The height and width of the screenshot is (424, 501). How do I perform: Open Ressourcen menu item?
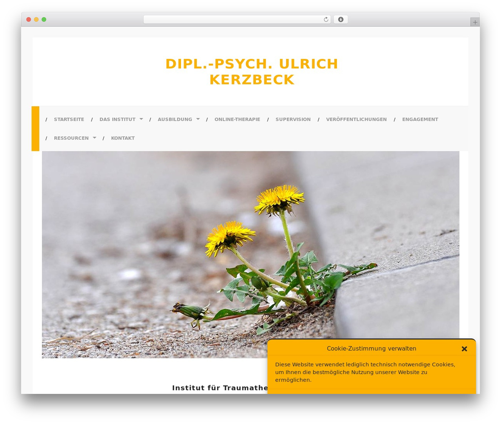point(71,138)
